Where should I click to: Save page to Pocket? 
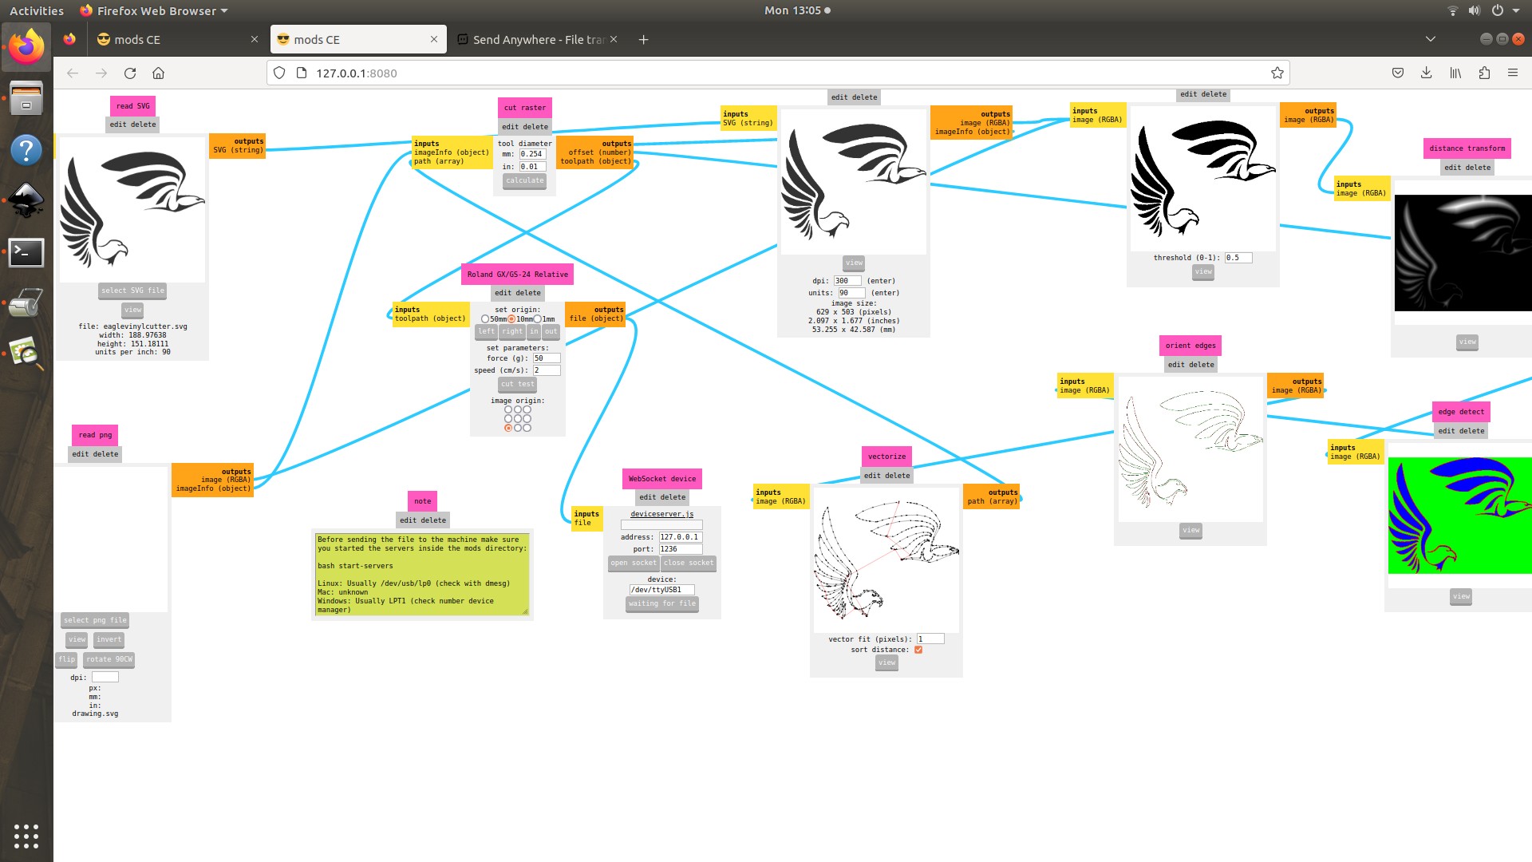[x=1398, y=73]
